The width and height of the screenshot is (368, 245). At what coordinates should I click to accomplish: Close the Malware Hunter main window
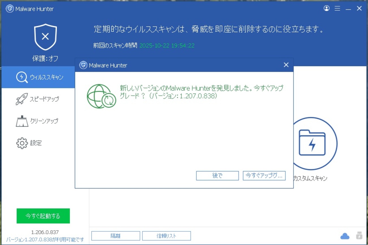click(x=359, y=8)
